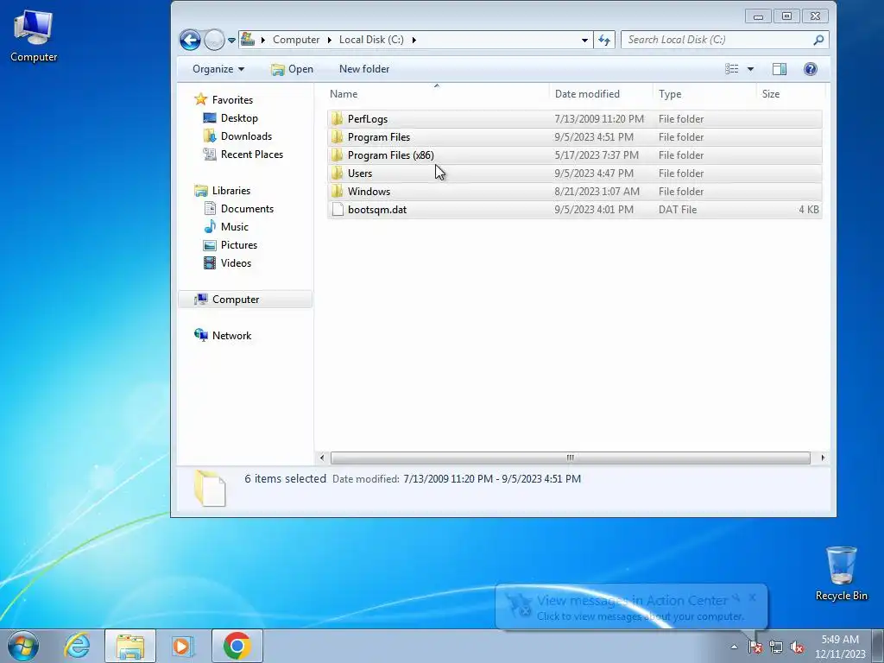The image size is (884, 663).
Task: Open the Help question mark icon
Action: click(x=810, y=69)
